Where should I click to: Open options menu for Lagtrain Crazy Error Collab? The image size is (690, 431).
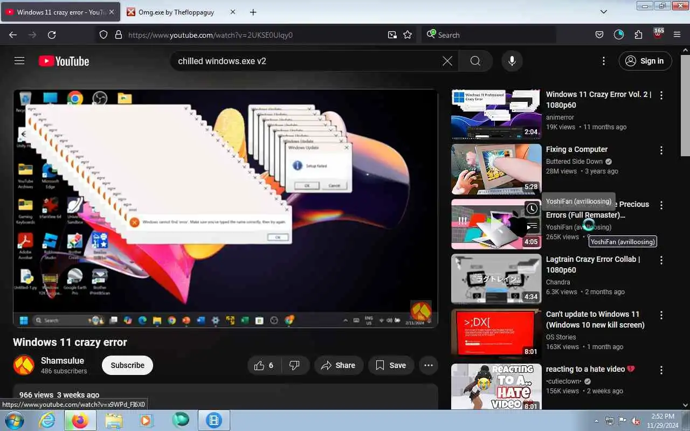[x=661, y=260]
